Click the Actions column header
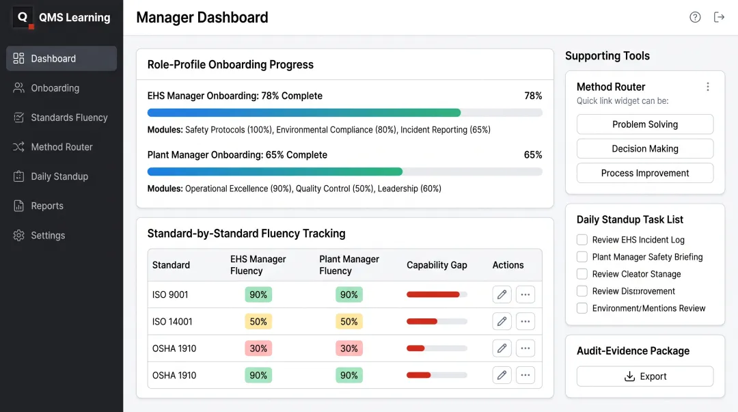 [x=508, y=265]
